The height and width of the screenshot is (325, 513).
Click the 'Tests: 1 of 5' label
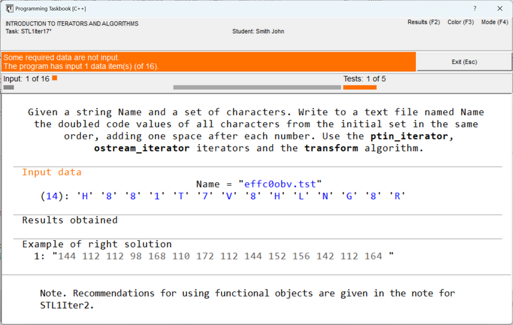tap(364, 79)
